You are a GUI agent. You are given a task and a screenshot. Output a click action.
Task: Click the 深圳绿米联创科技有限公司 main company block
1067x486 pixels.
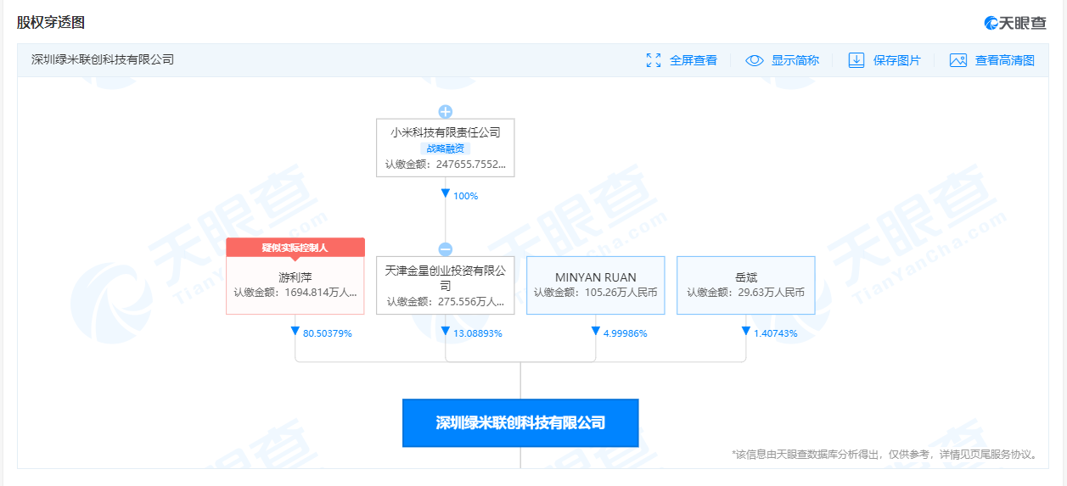click(x=520, y=422)
